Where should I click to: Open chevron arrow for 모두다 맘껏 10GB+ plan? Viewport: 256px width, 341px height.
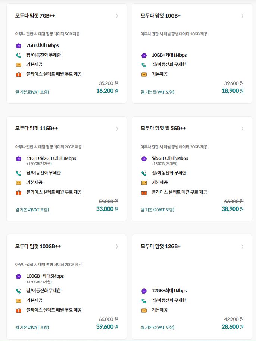[242, 16]
